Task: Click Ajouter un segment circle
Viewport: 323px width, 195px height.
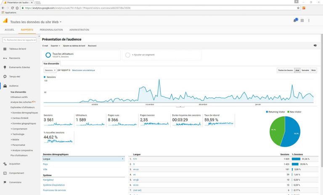Action: click(x=128, y=55)
